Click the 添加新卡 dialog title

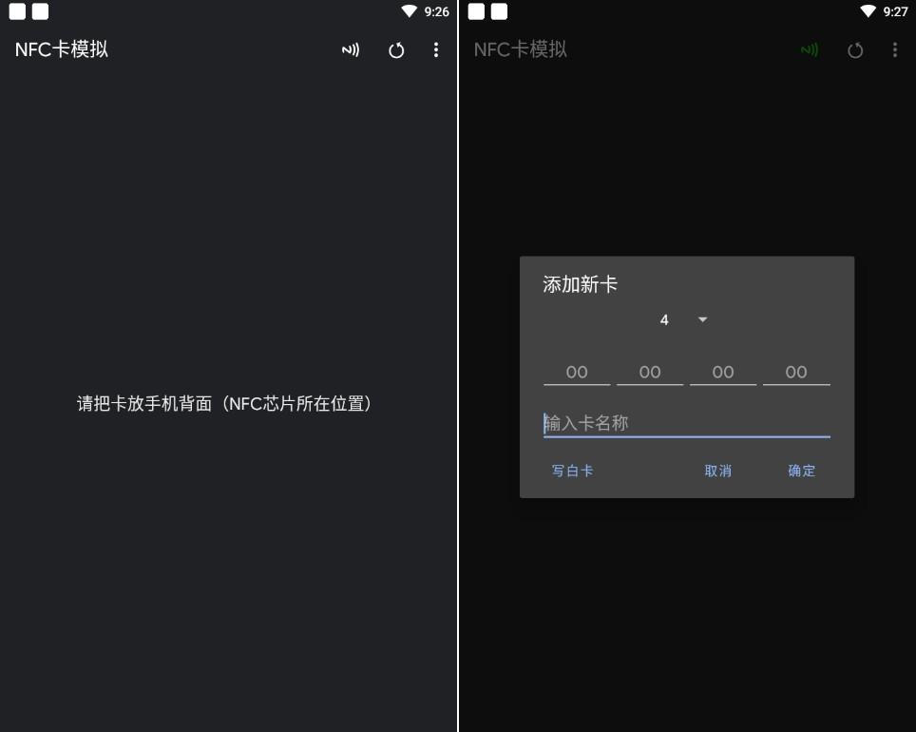(x=580, y=284)
